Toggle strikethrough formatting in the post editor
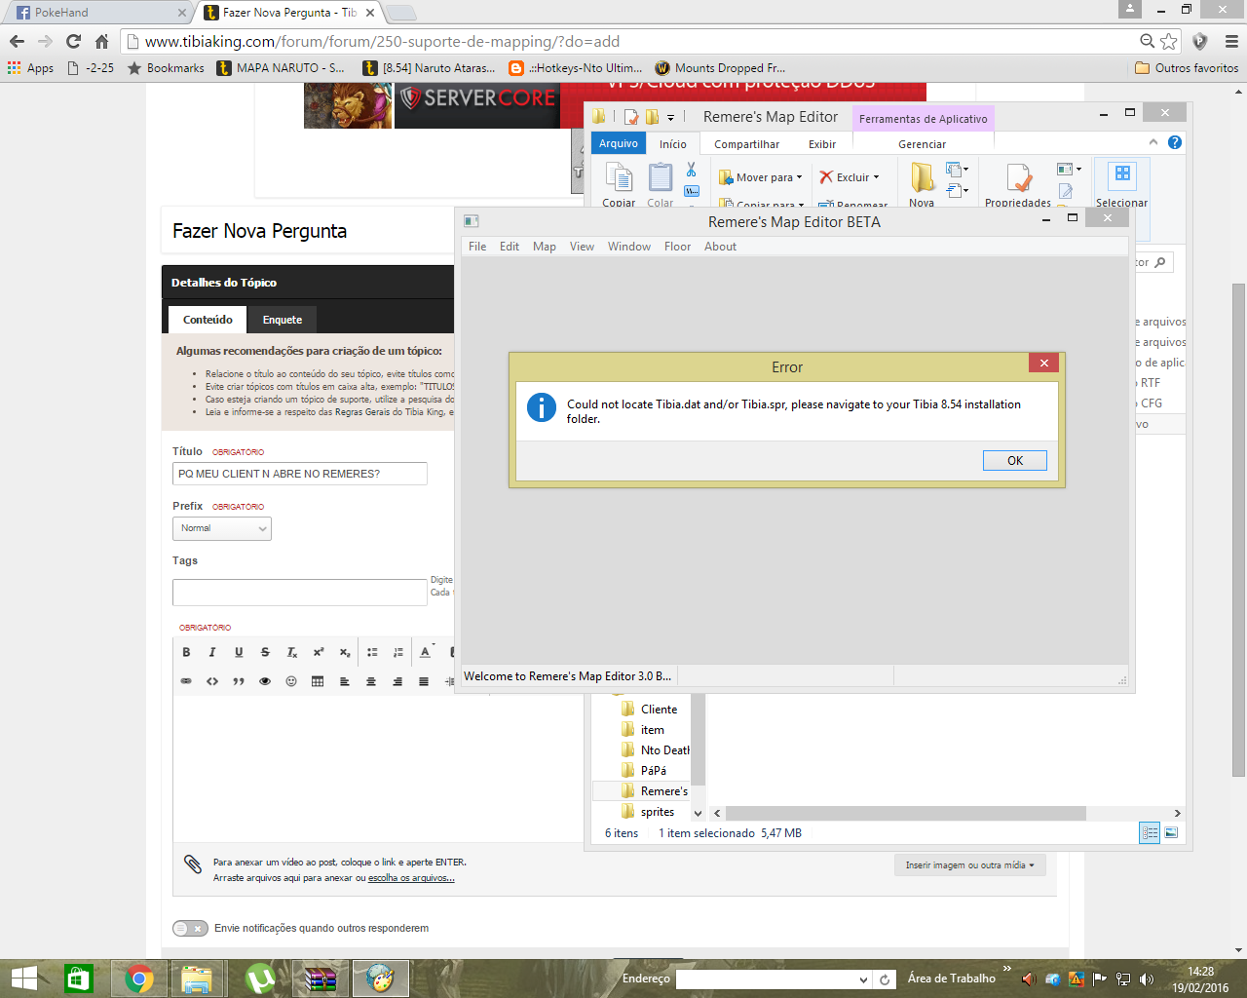 [x=265, y=652]
